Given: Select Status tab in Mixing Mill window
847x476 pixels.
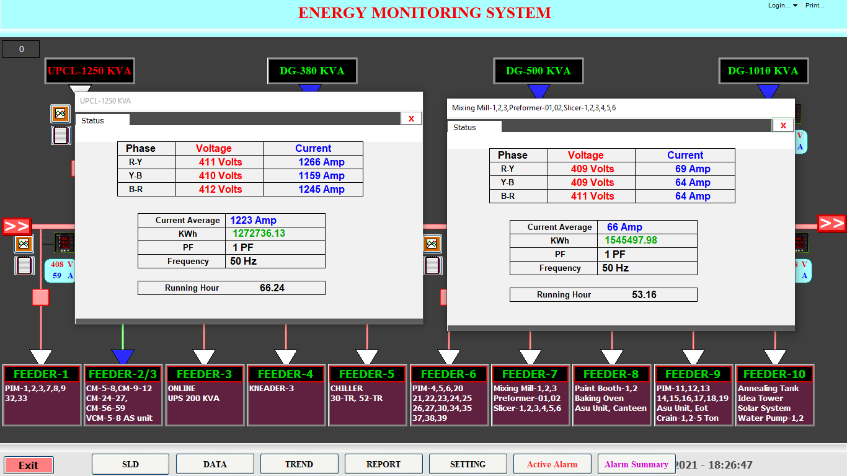Looking at the screenshot, I should coord(474,127).
